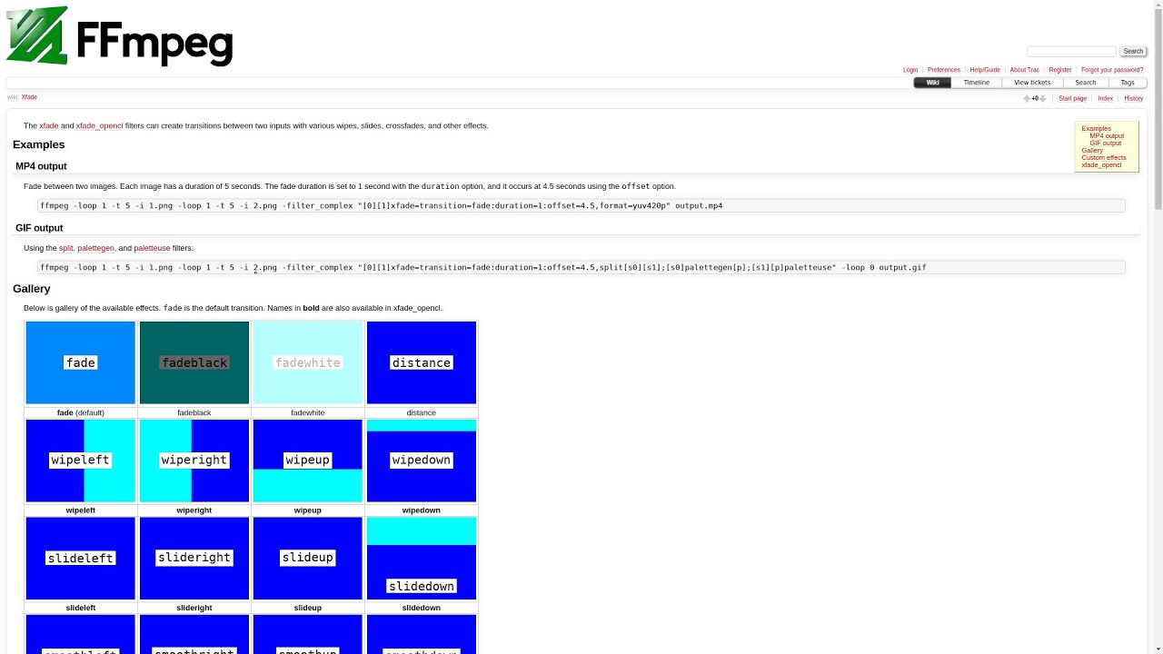Open the Login link
Screen dimensions: 1163x654
tap(910, 70)
